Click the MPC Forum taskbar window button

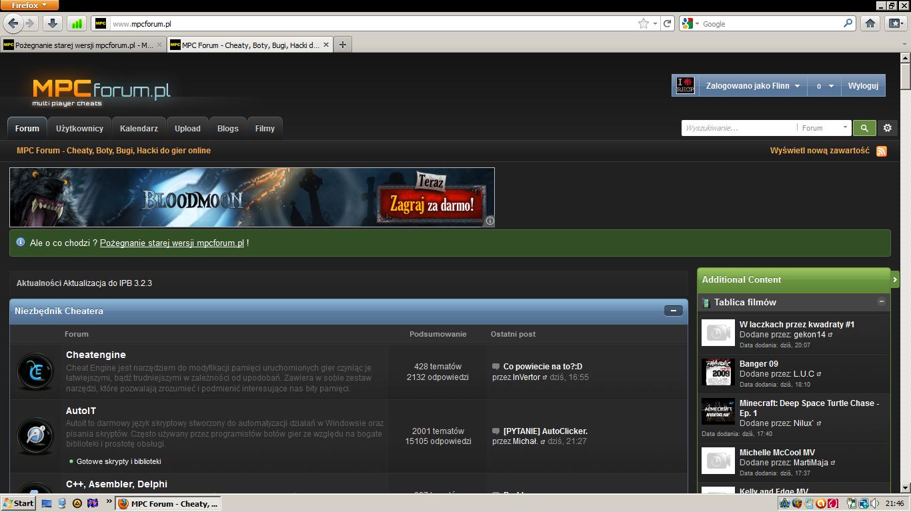168,503
